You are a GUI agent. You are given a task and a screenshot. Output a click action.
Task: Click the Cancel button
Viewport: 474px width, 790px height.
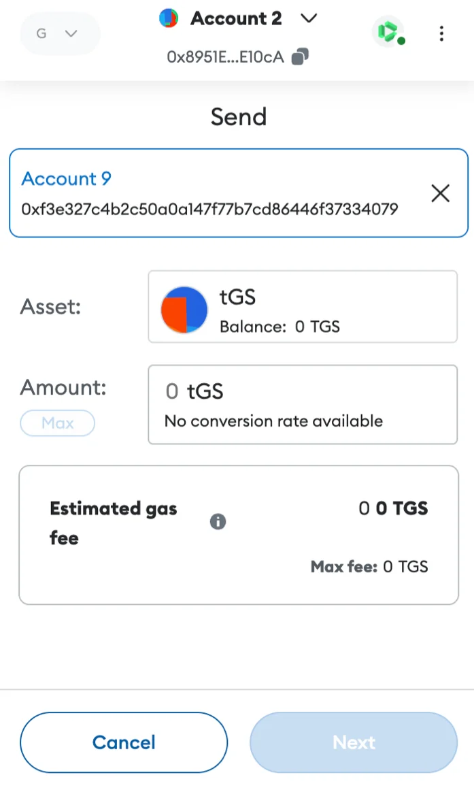124,742
